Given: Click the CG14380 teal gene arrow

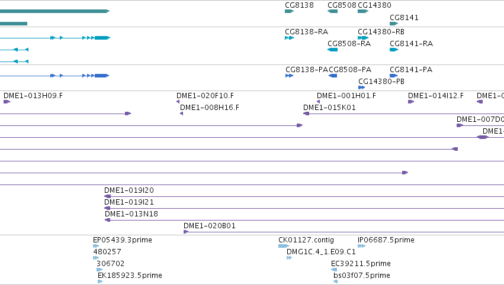Looking at the screenshot, I should 363,11.
